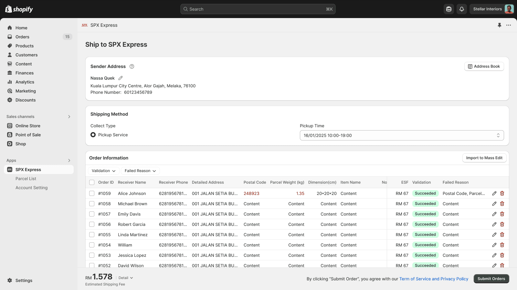The image size is (517, 290).
Task: Open the app more-options ellipsis menu
Action: 509,25
